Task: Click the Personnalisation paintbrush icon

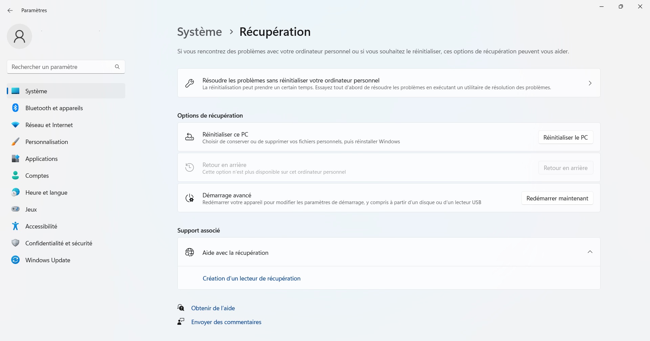Action: click(x=16, y=142)
